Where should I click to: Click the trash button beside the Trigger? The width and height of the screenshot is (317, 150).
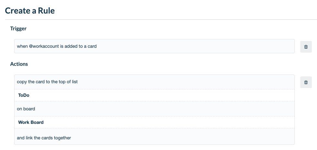(306, 47)
